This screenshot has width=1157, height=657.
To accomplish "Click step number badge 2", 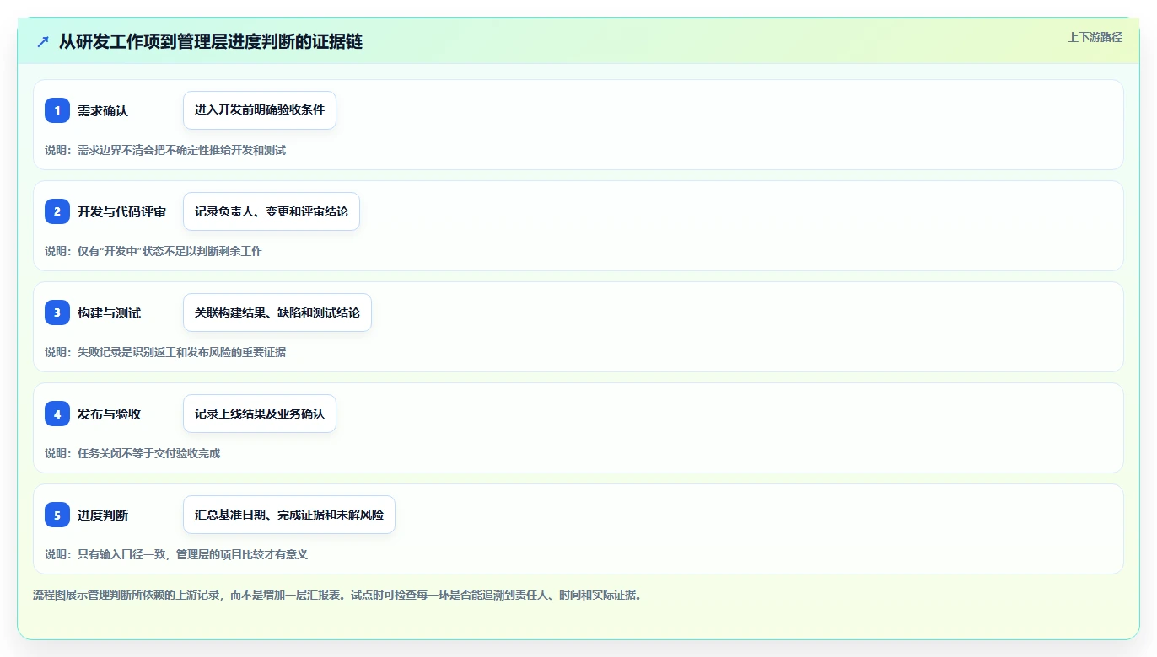I will 57,211.
